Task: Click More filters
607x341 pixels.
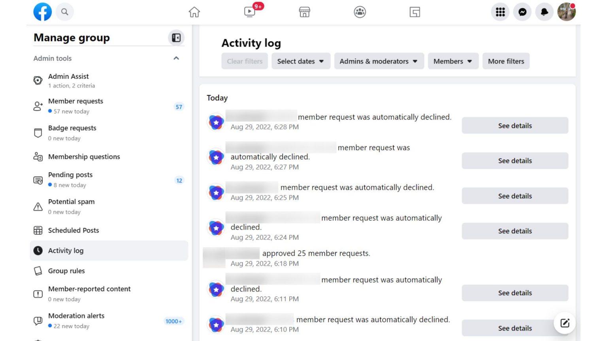Action: coord(506,61)
